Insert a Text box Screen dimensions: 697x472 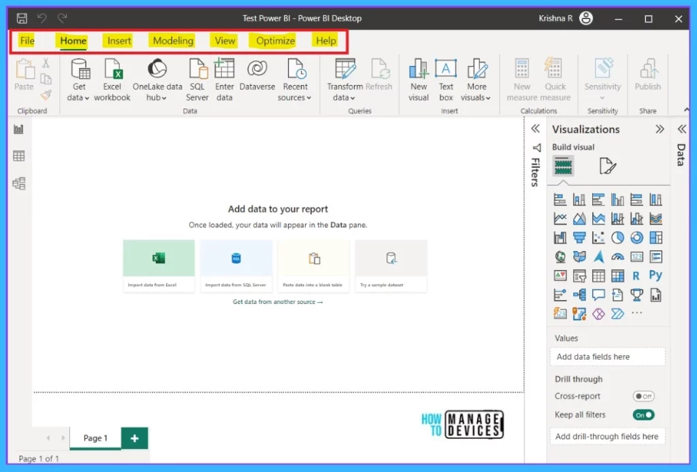click(x=446, y=80)
